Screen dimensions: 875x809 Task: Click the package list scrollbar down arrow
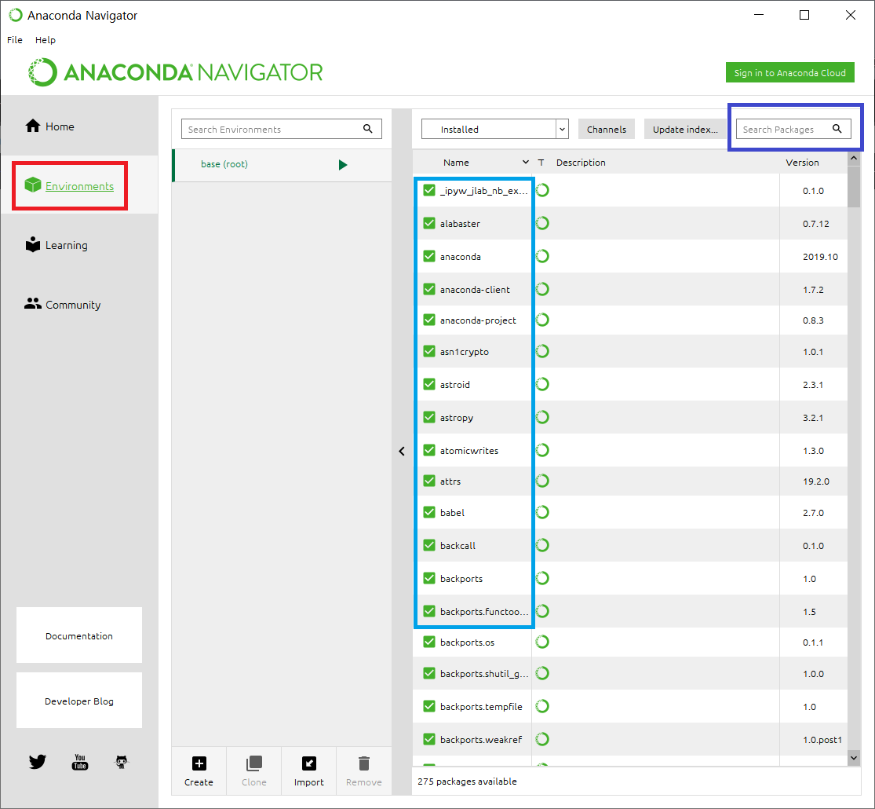[x=854, y=758]
